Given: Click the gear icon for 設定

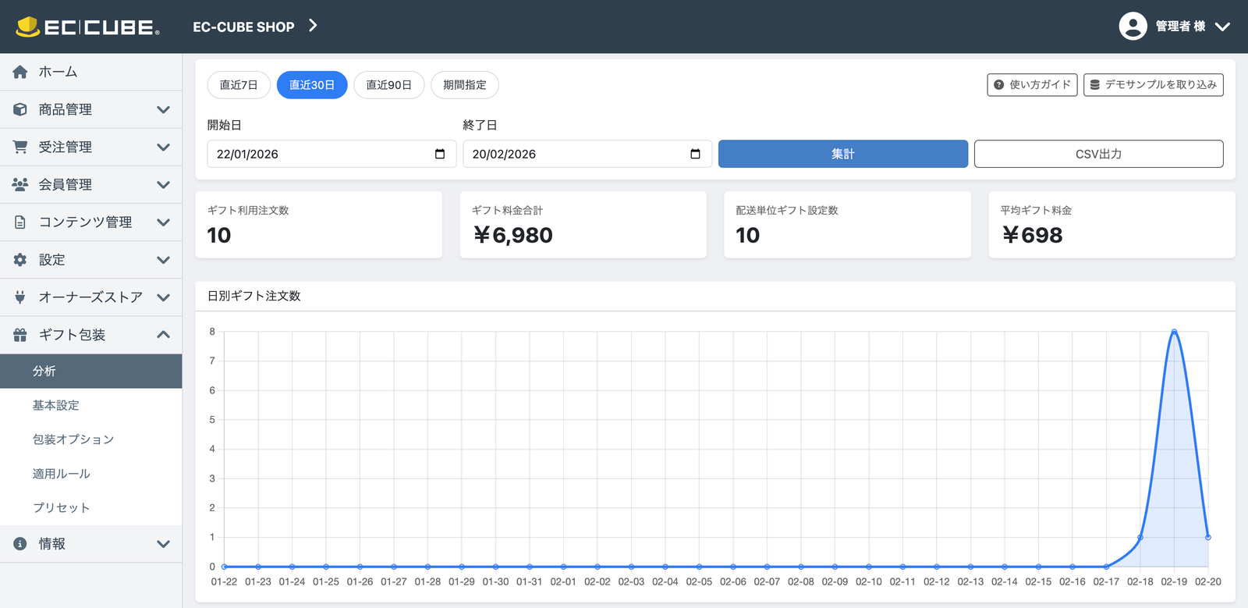Looking at the screenshot, I should click(20, 260).
